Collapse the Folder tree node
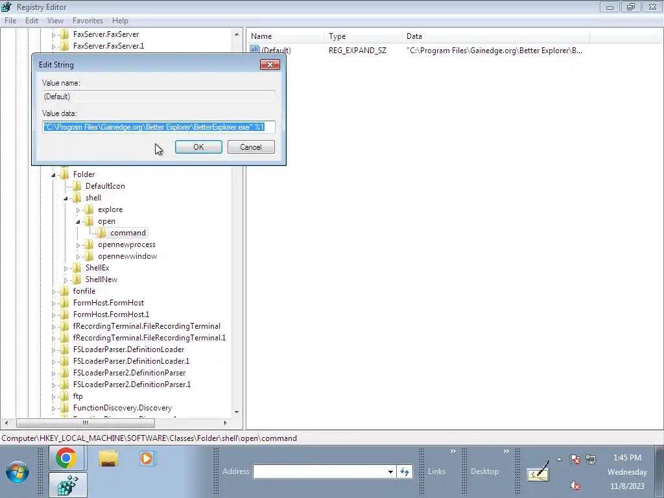 [x=53, y=175]
